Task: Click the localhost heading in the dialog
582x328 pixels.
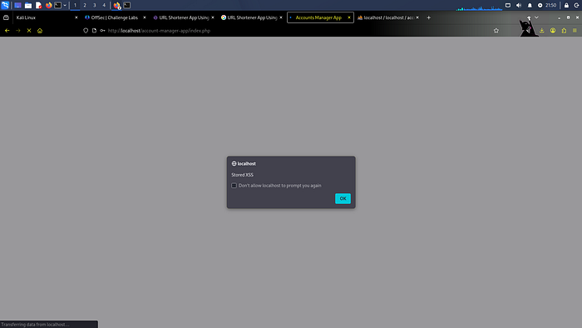Action: pyautogui.click(x=246, y=163)
